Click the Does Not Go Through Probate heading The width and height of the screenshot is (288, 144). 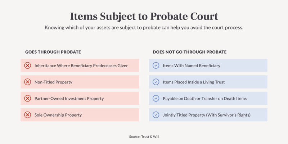[190, 52]
